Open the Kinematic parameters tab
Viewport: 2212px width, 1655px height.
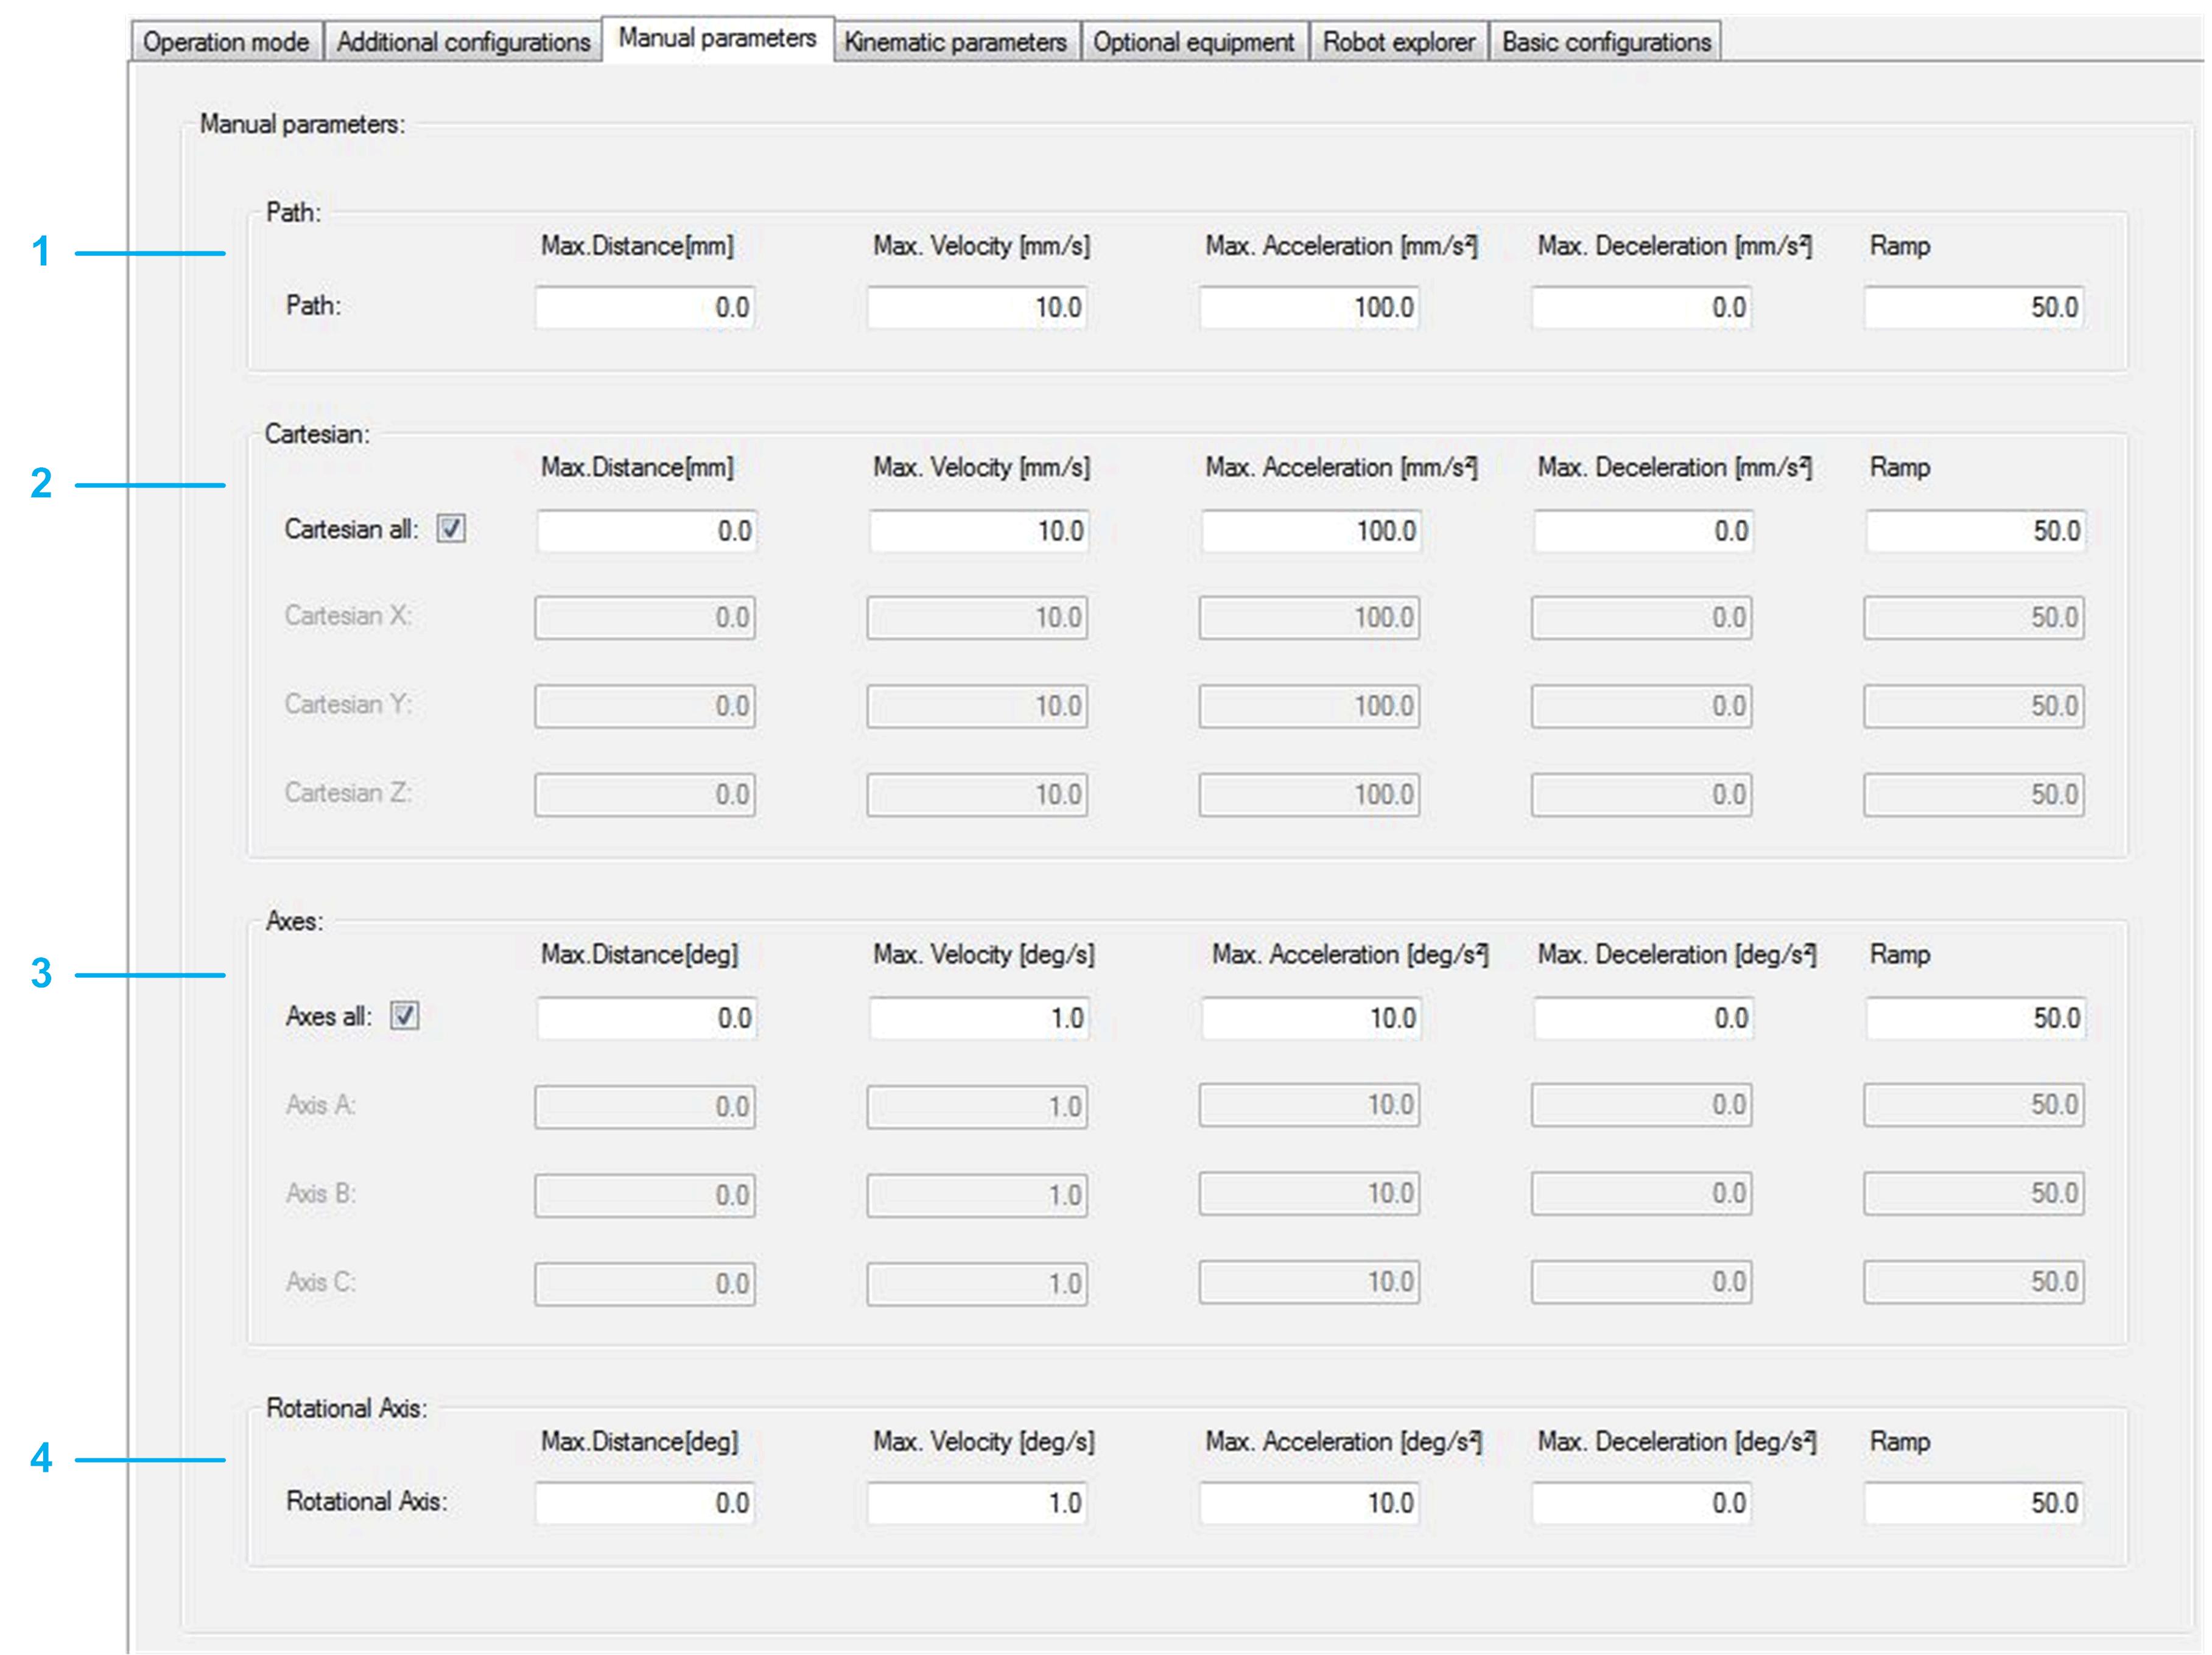pos(956,42)
